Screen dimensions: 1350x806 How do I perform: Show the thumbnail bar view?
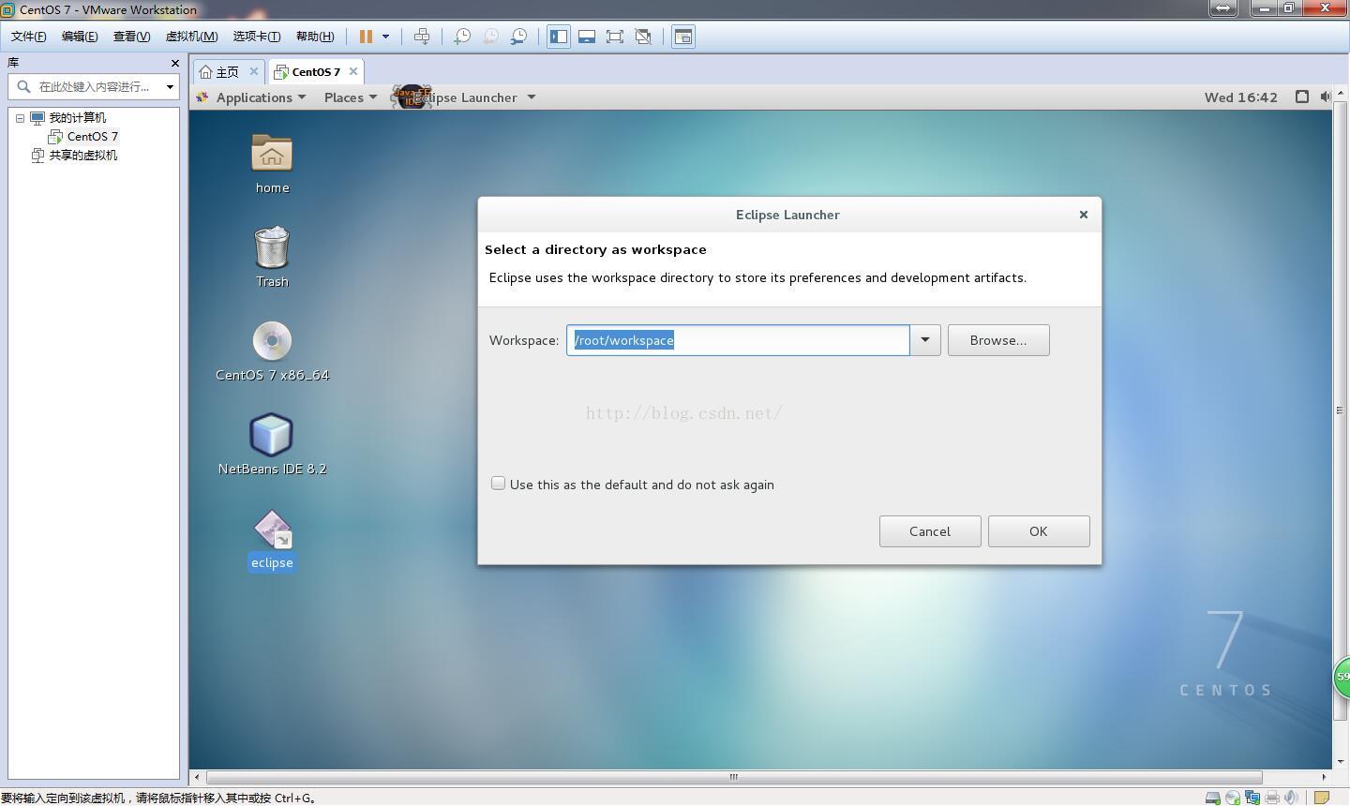[587, 37]
